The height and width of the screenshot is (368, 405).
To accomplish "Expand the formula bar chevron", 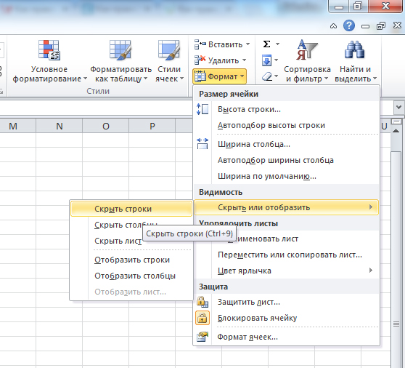I will click(398, 107).
